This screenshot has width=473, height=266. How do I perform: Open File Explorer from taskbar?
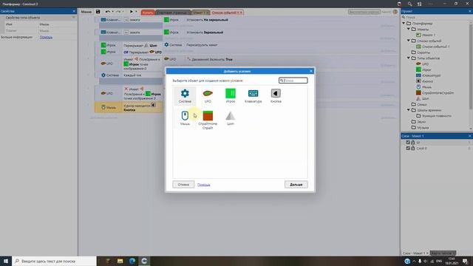click(120, 261)
